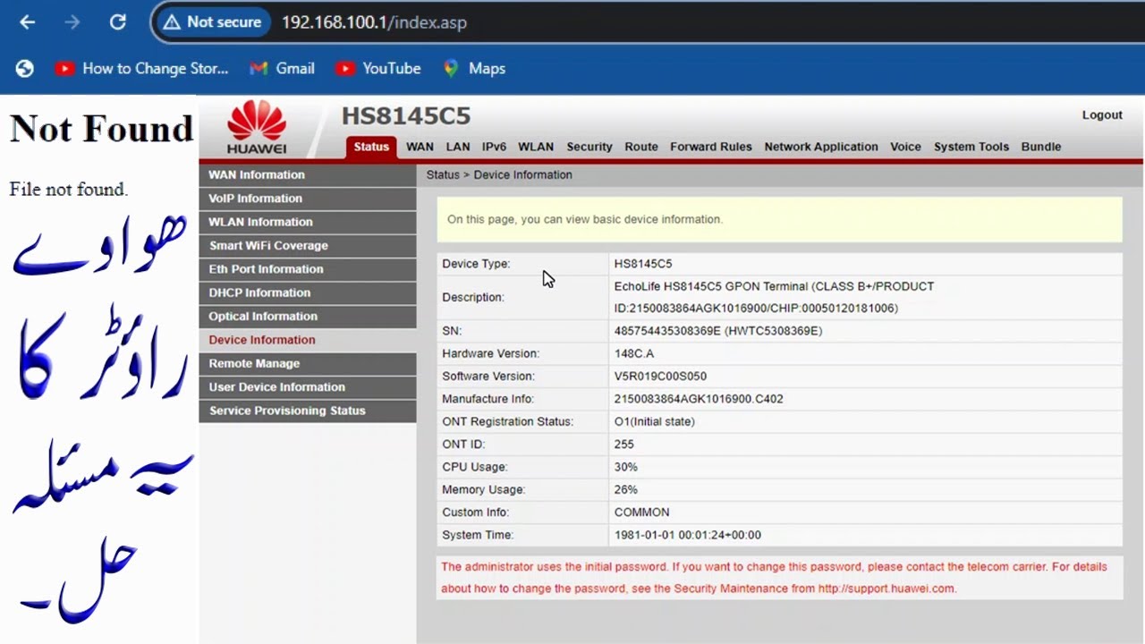Open Service Provisioning Status in sidebar
Viewport: 1145px width, 644px height.
coord(307,411)
